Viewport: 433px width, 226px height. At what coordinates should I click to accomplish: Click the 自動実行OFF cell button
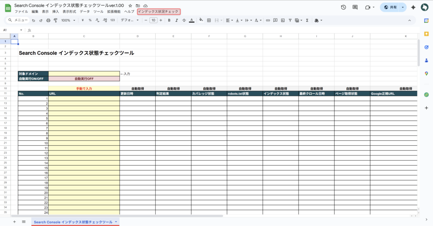(x=84, y=79)
